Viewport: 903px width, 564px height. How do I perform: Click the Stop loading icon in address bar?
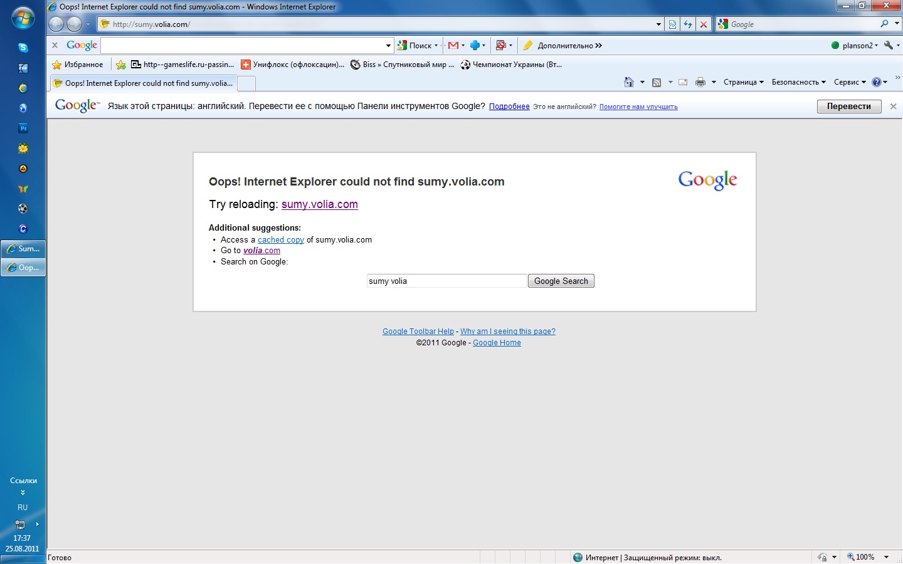pos(704,24)
